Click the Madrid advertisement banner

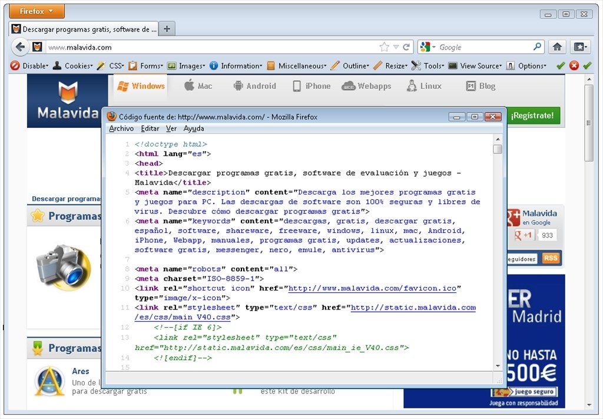[x=536, y=341]
